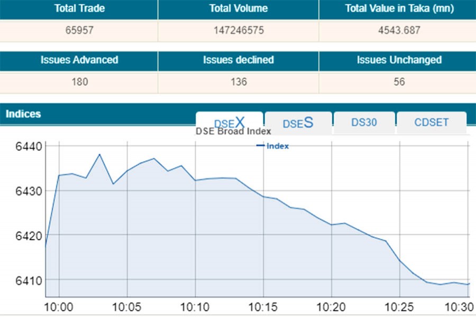This screenshot has width=476, height=317.
Task: Toggle the Index series legend entry
Action: [273, 146]
